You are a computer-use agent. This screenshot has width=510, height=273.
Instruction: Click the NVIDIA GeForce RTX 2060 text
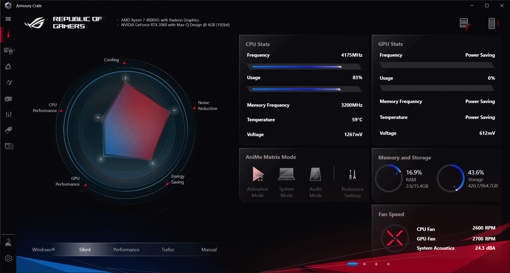pos(175,25)
